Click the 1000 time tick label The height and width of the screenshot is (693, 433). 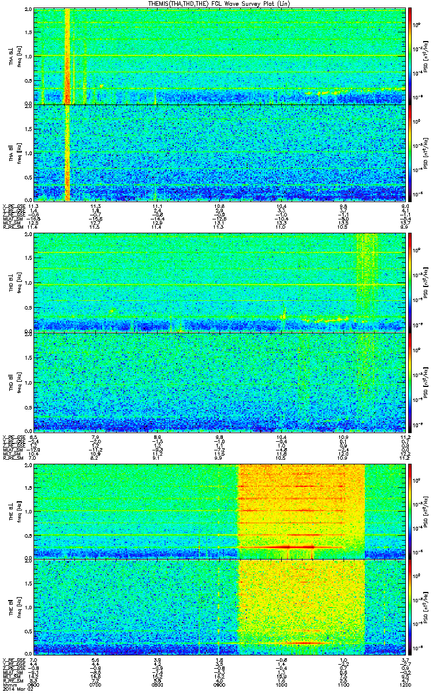[281, 685]
